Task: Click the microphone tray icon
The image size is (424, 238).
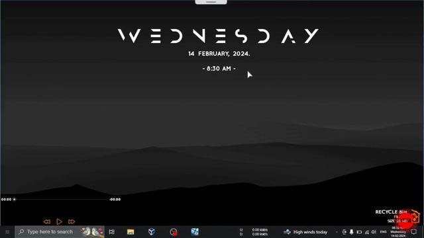Action: click(x=352, y=232)
